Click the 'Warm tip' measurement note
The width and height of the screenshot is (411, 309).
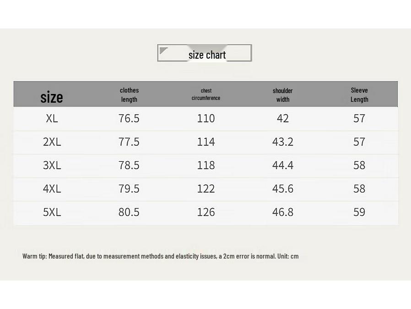click(160, 256)
